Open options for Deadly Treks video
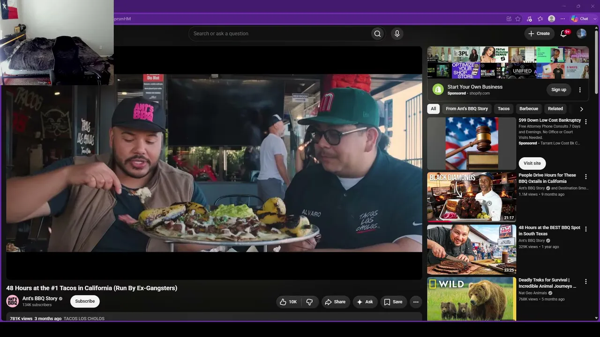This screenshot has width=600, height=337. click(585, 281)
